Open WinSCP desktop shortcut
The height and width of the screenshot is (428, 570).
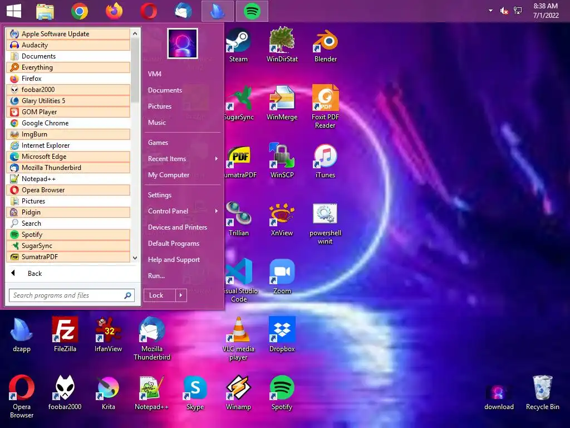(x=282, y=160)
